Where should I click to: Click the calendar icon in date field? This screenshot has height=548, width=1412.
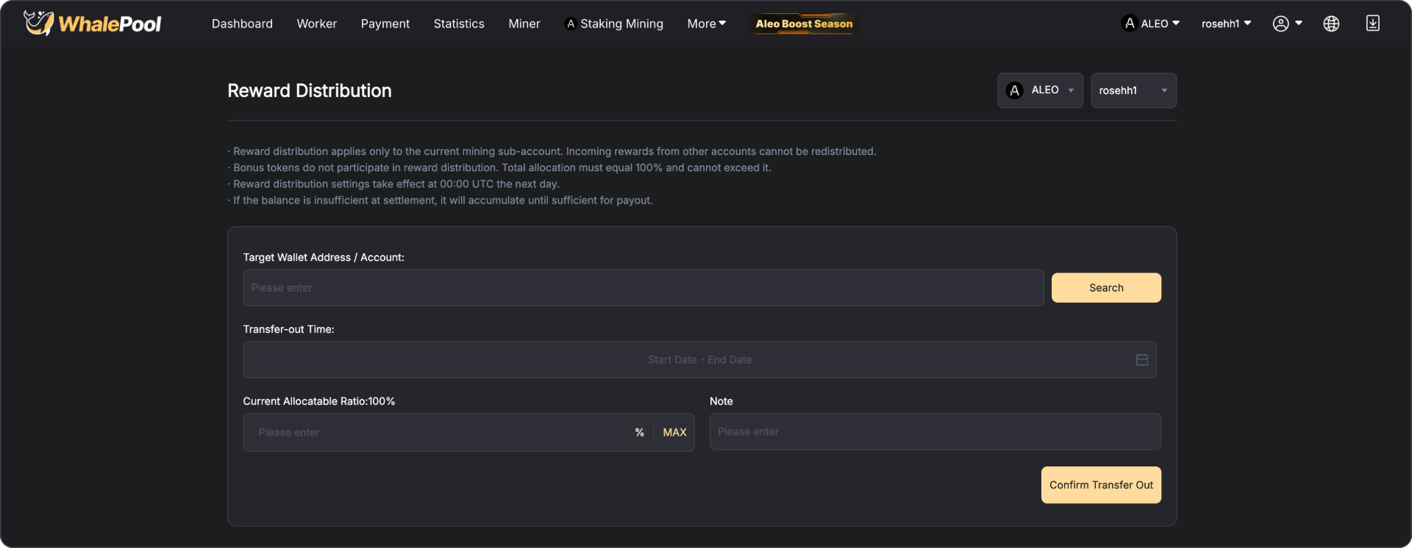[1141, 360]
